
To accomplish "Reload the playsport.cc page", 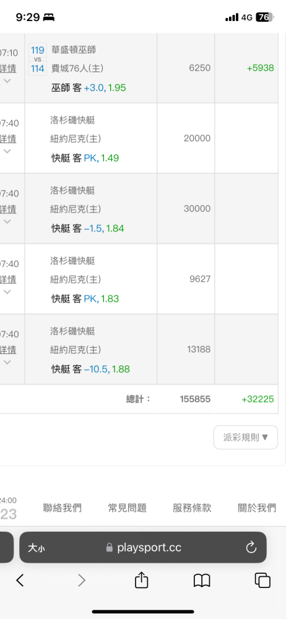I will (251, 548).
